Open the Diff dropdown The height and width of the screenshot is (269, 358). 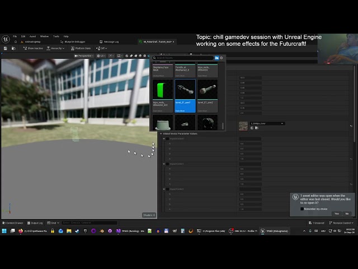[102, 48]
